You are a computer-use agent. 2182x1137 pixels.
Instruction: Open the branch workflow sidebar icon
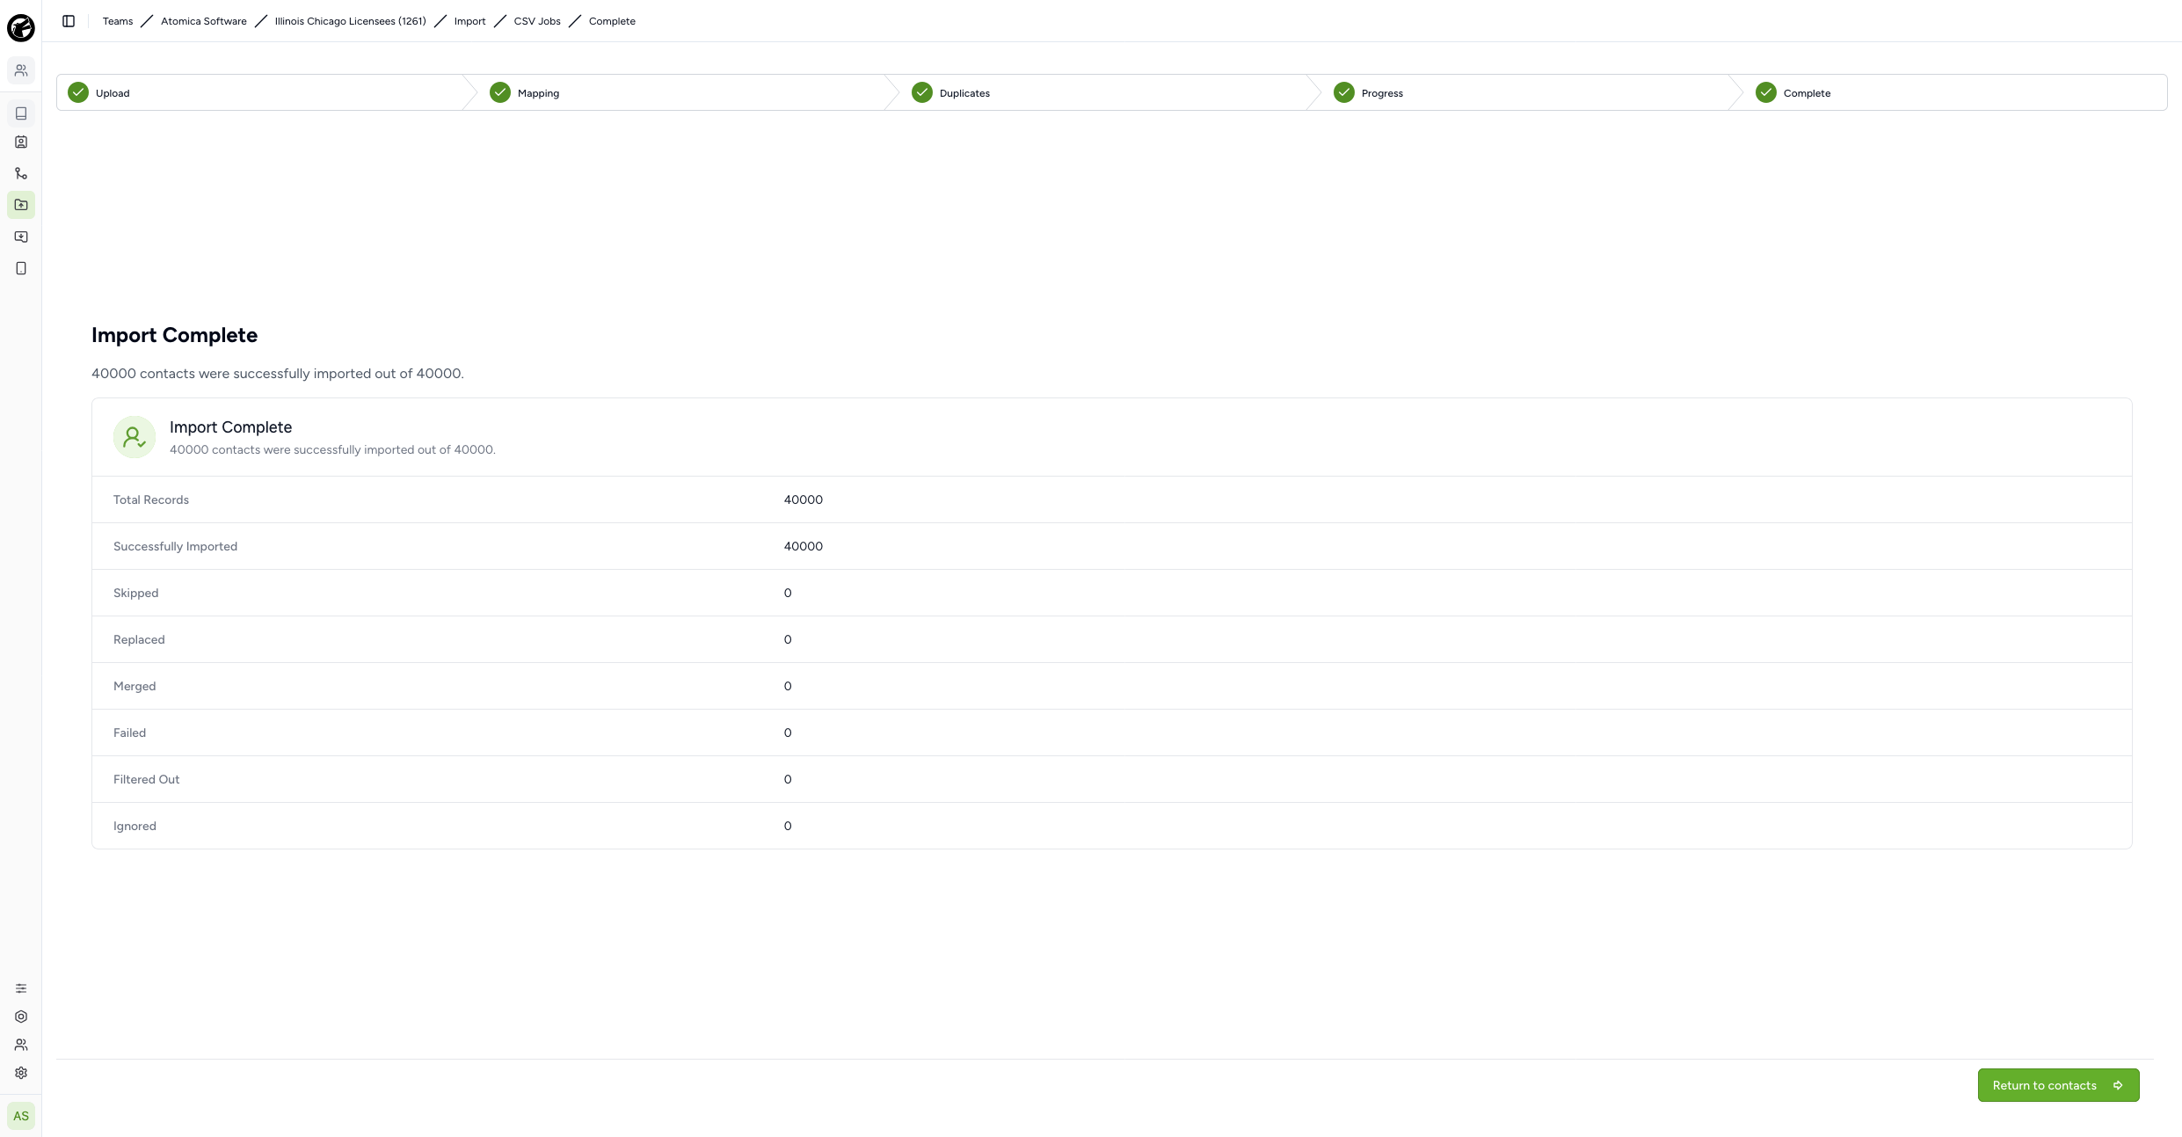click(x=21, y=173)
